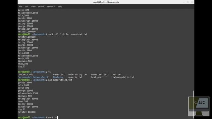212x119 pixels.
Task: Click output line 'dmitry 23000'
Action: click(25, 104)
